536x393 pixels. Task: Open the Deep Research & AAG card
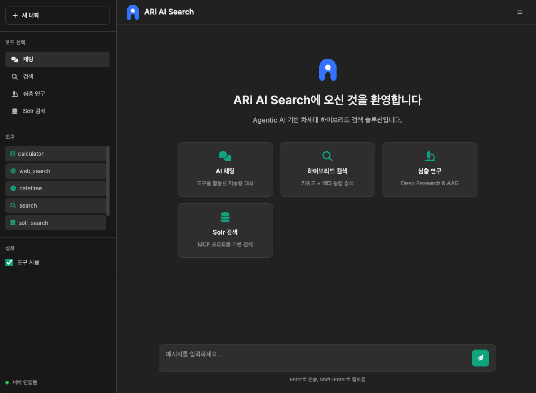(x=429, y=170)
